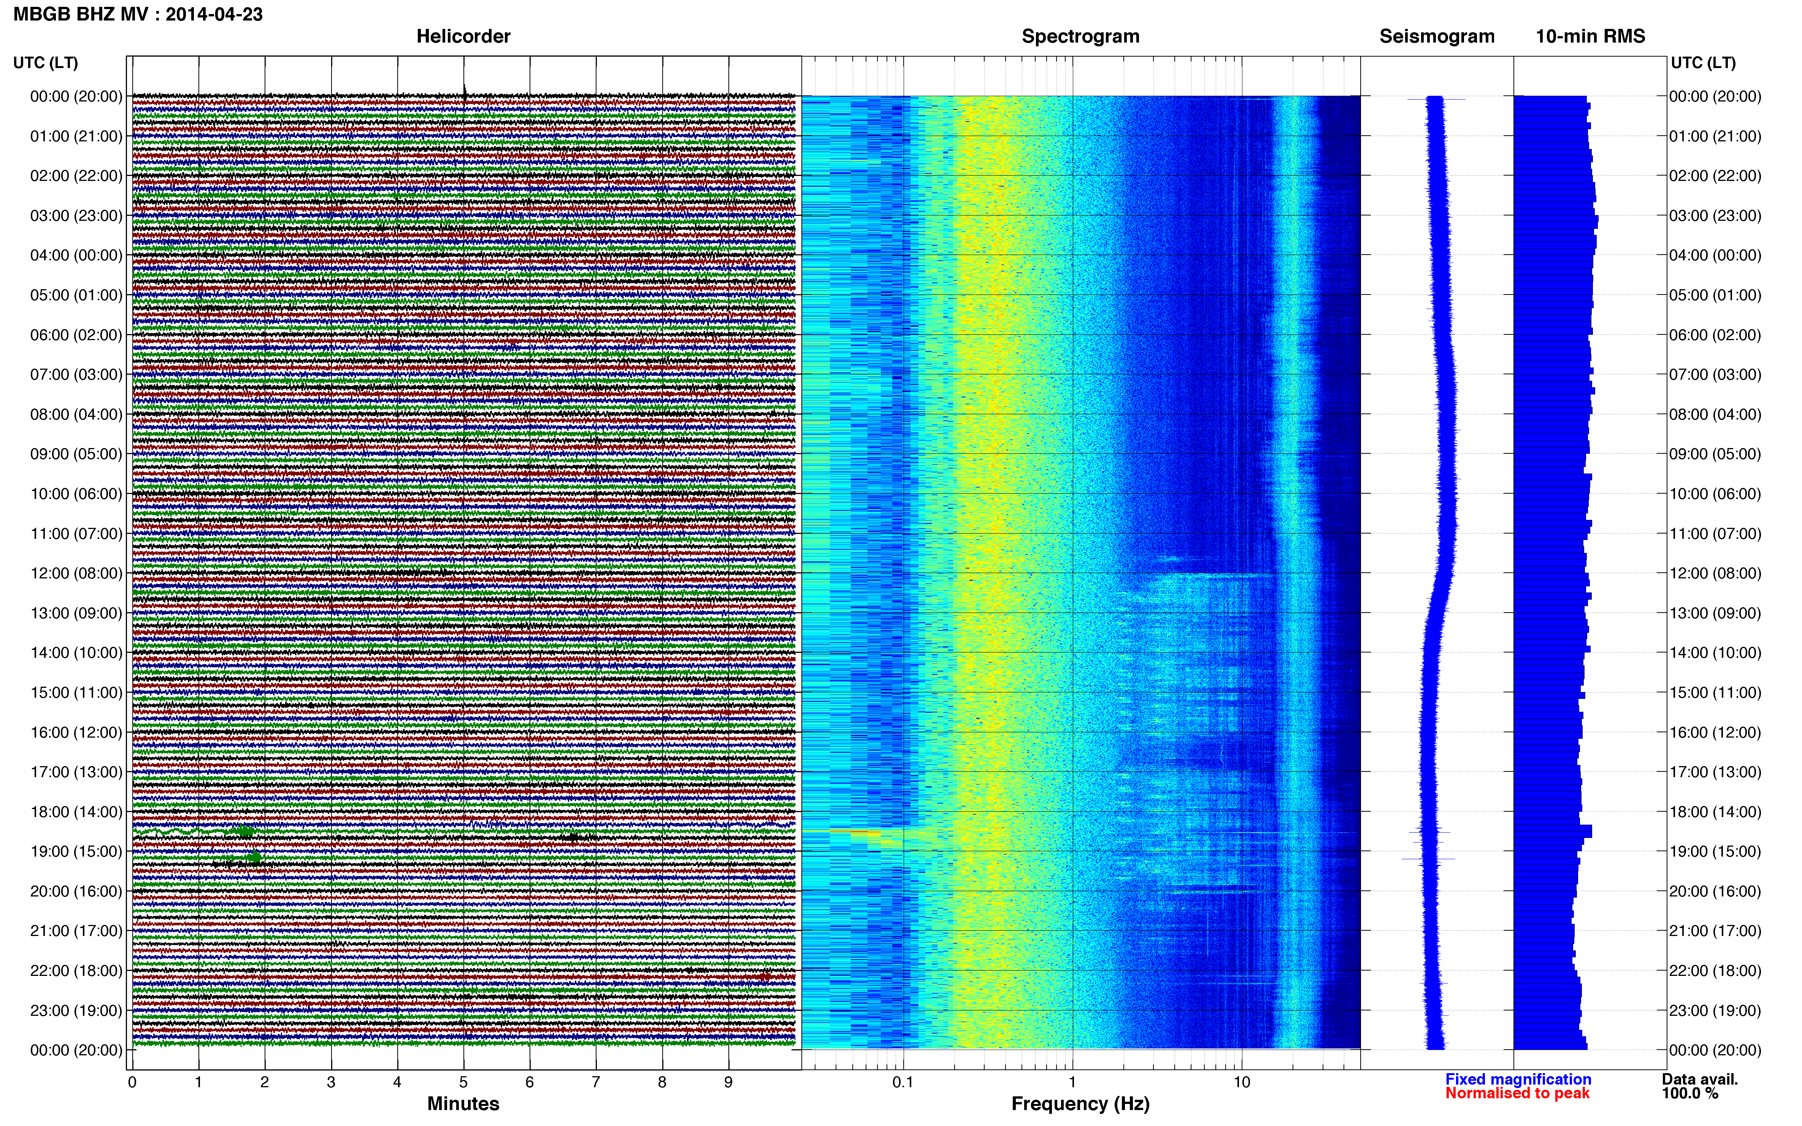
Task: Click the 06:00 (02:00) label beside the Helicorder
Action: pyautogui.click(x=76, y=335)
